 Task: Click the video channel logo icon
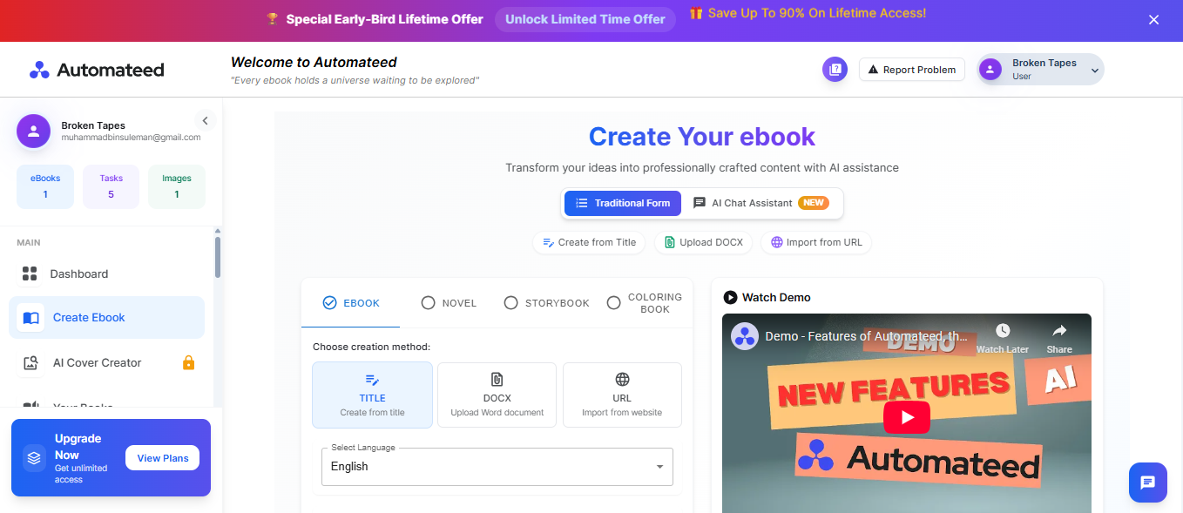click(x=745, y=336)
